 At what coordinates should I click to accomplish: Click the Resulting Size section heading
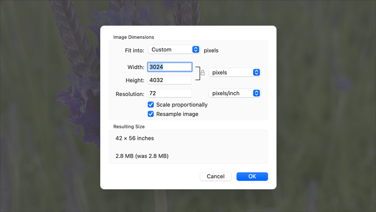129,127
